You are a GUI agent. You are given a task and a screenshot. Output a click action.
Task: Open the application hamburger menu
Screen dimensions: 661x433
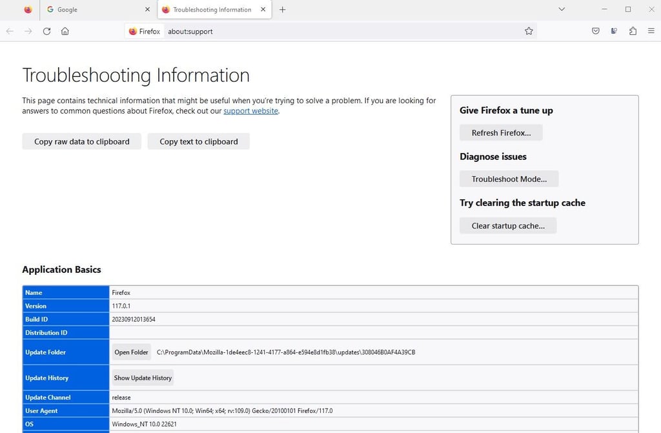651,31
